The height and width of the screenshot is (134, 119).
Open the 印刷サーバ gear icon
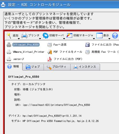click(46, 36)
